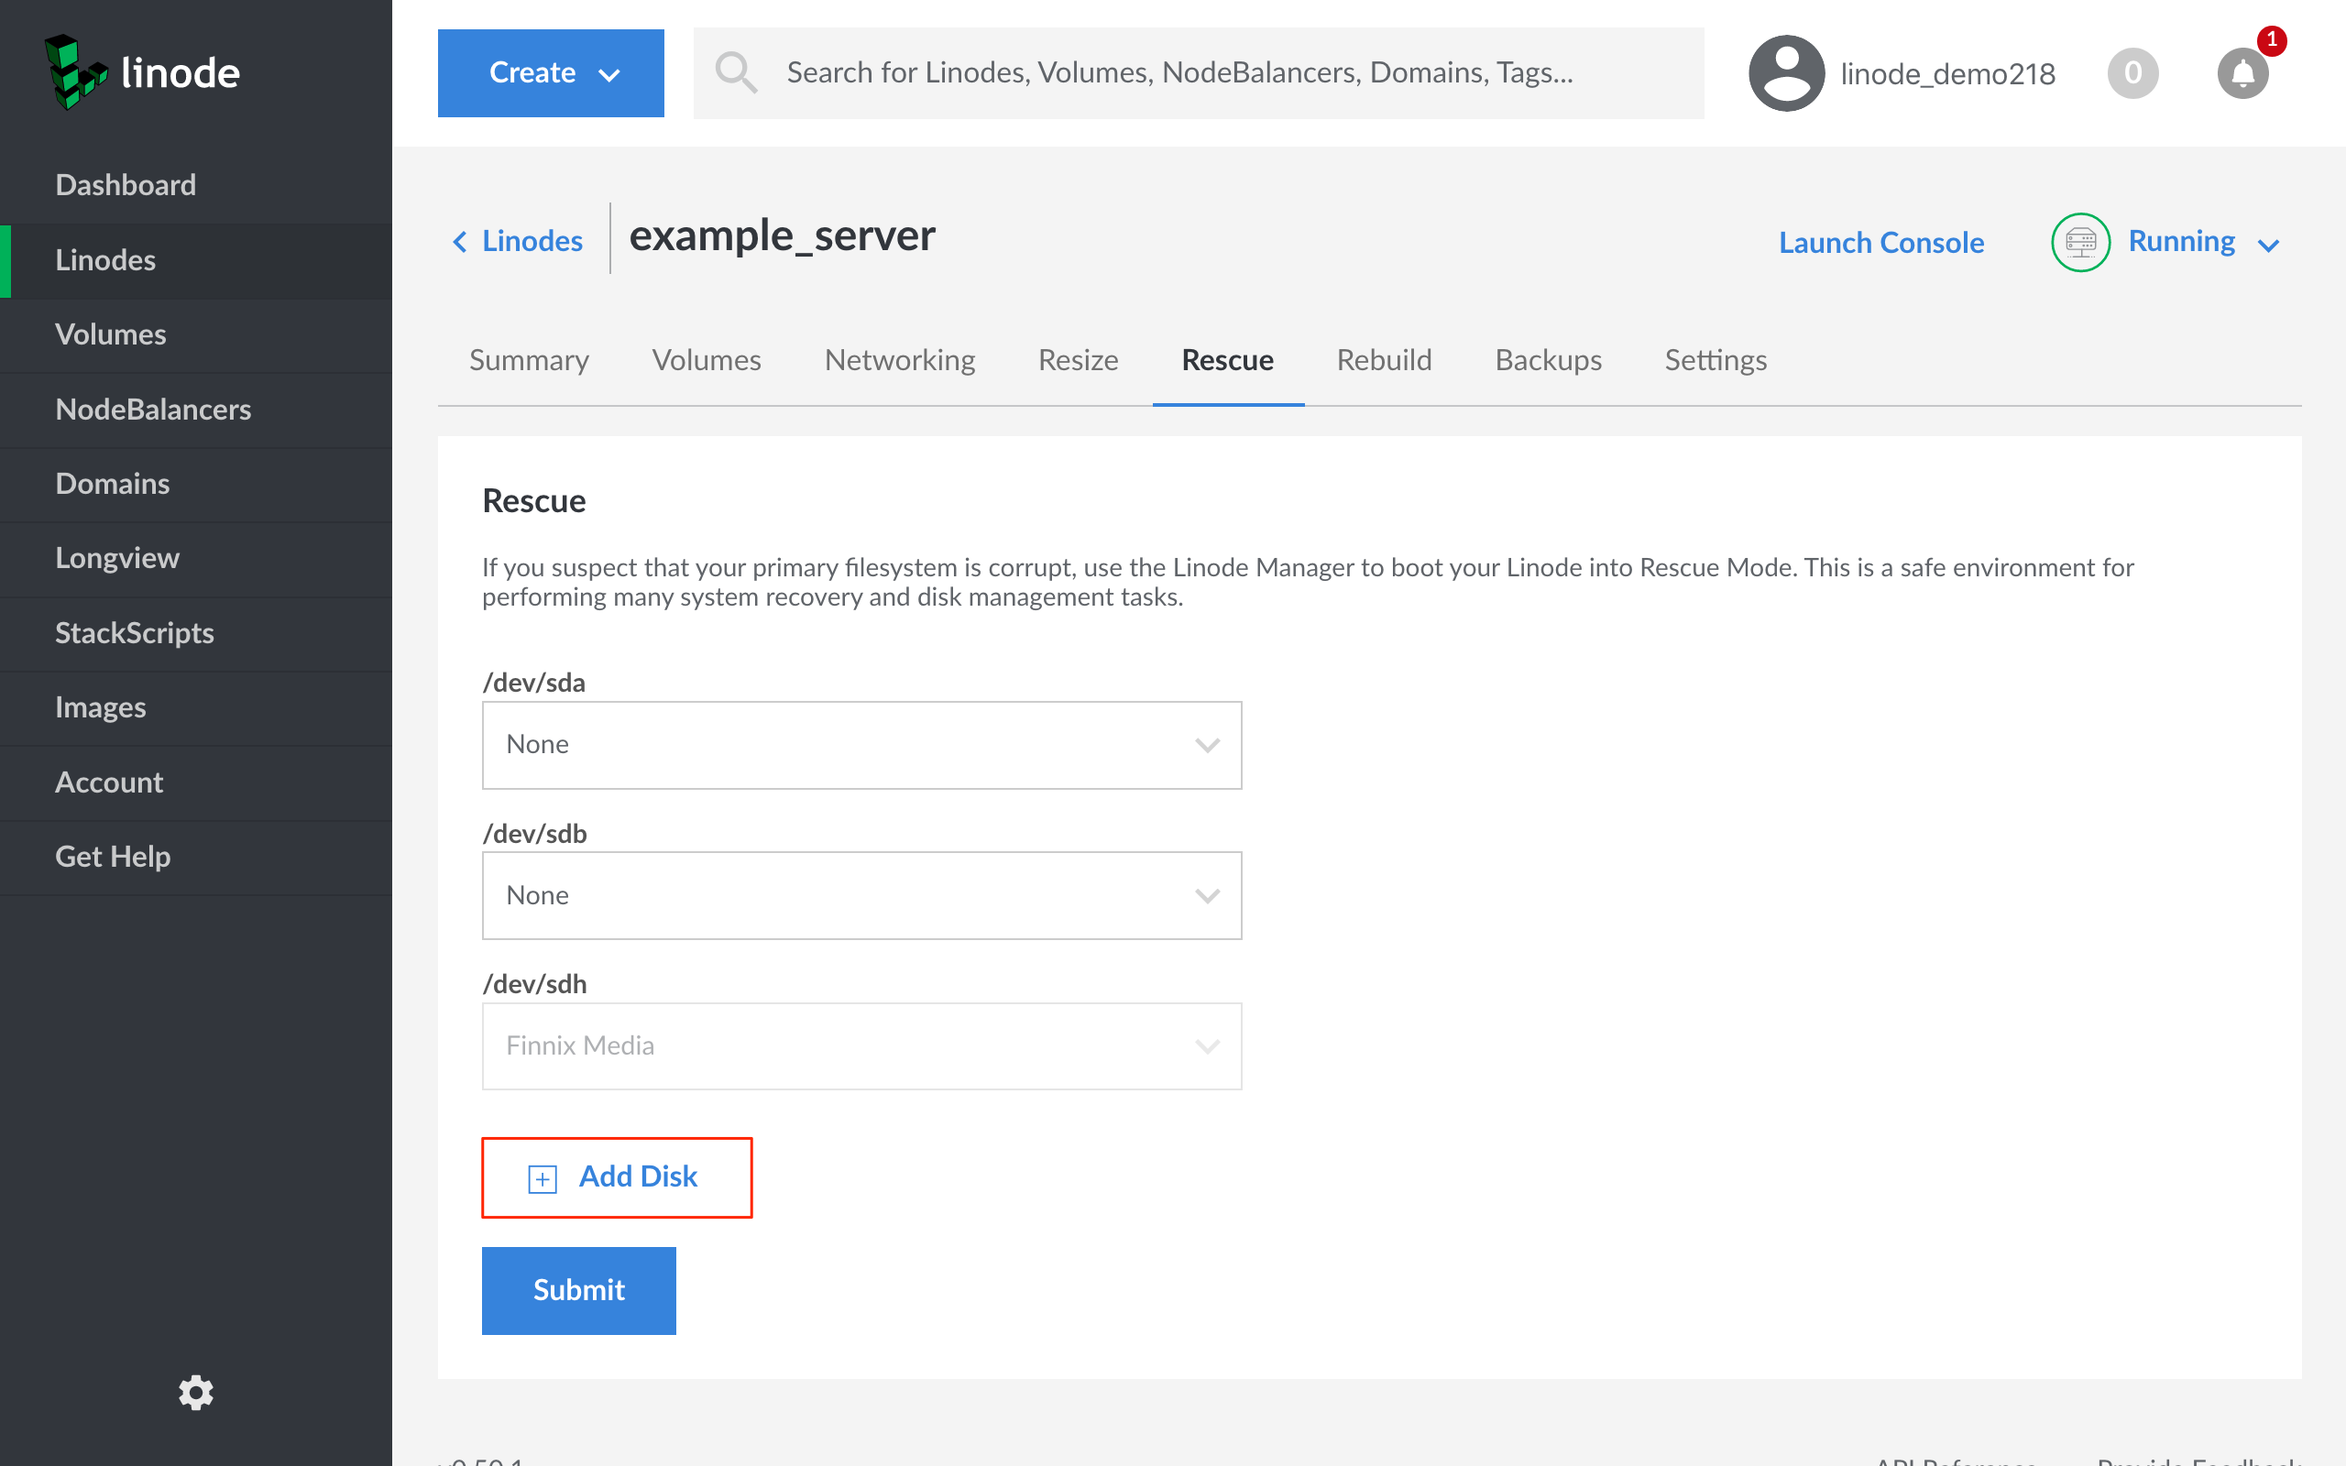
Task: Expand the Running status menu
Action: 2200,243
